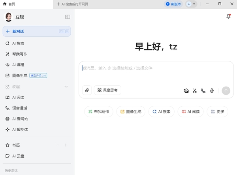Maximize the window
This screenshot has height=175, width=237.
(220, 4)
